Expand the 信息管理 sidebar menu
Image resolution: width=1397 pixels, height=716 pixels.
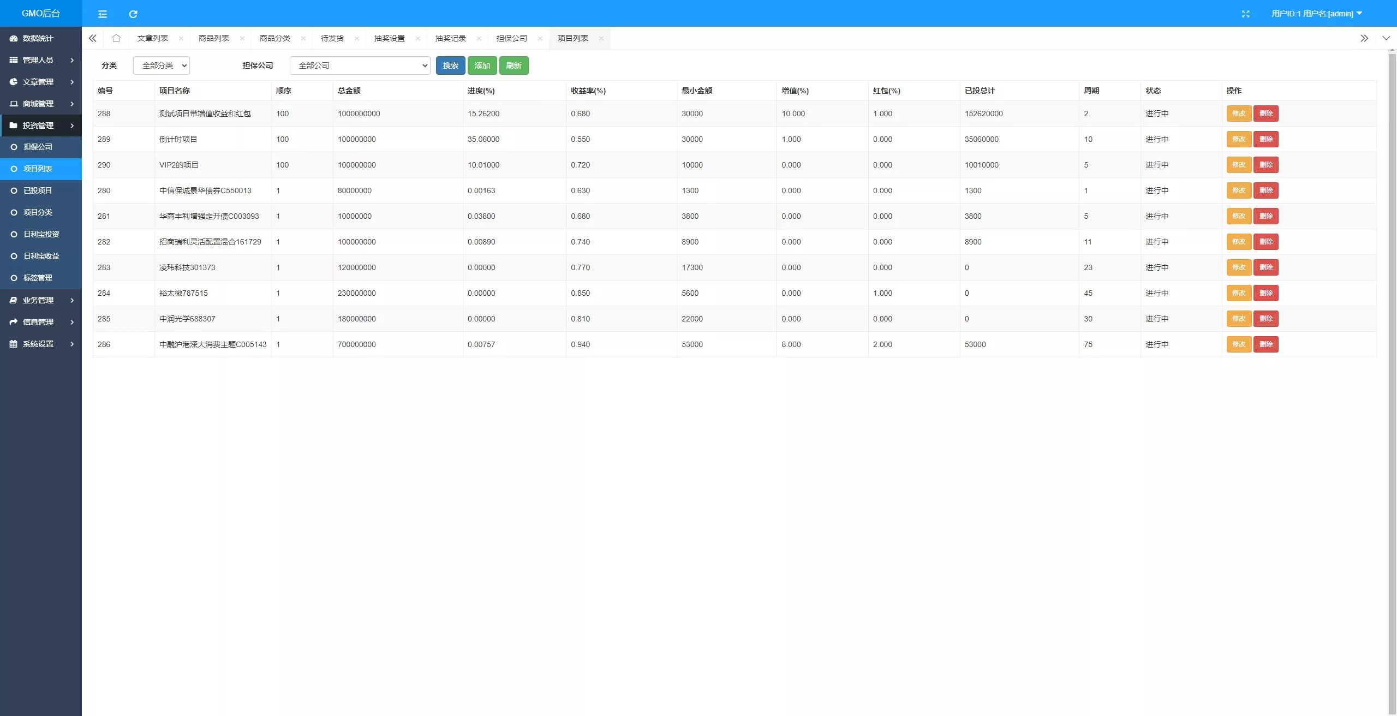[x=41, y=322]
